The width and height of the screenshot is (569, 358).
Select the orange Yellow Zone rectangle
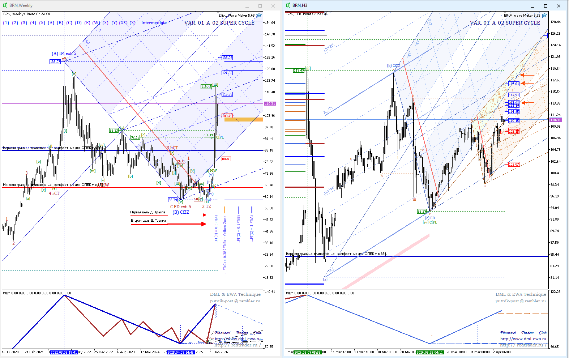pyautogui.click(x=243, y=119)
